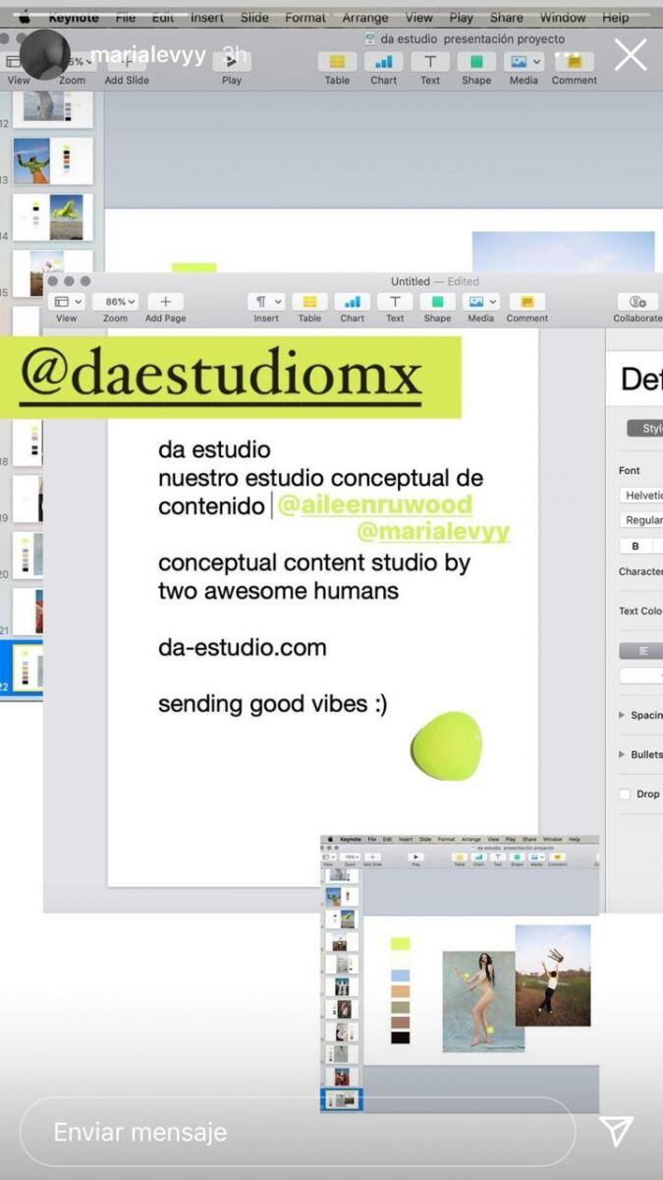This screenshot has width=663, height=1180.
Task: Open the 86% Zoom dropdown
Action: click(116, 302)
